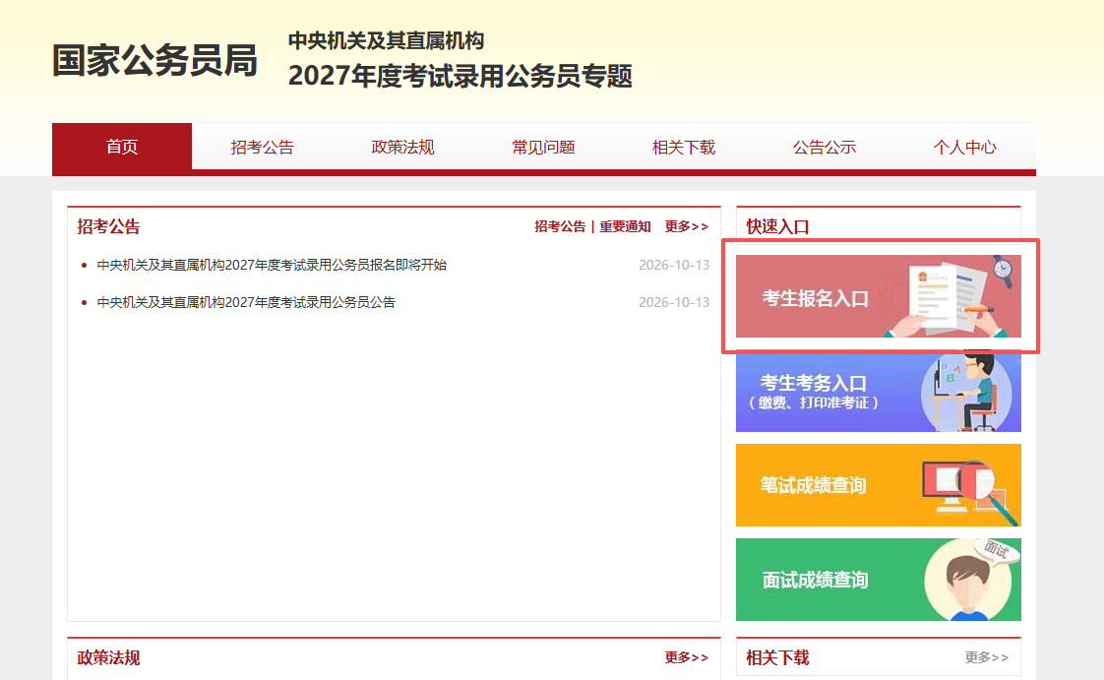The height and width of the screenshot is (680, 1104).
Task: Click the 政策法规 section heading at bottom
Action: pyautogui.click(x=108, y=657)
